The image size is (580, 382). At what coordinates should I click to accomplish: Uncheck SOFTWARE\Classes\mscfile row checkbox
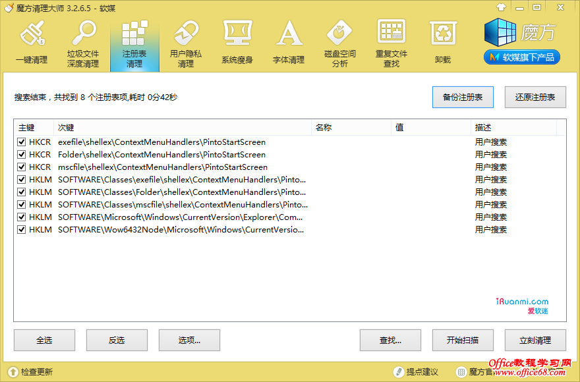pos(22,204)
